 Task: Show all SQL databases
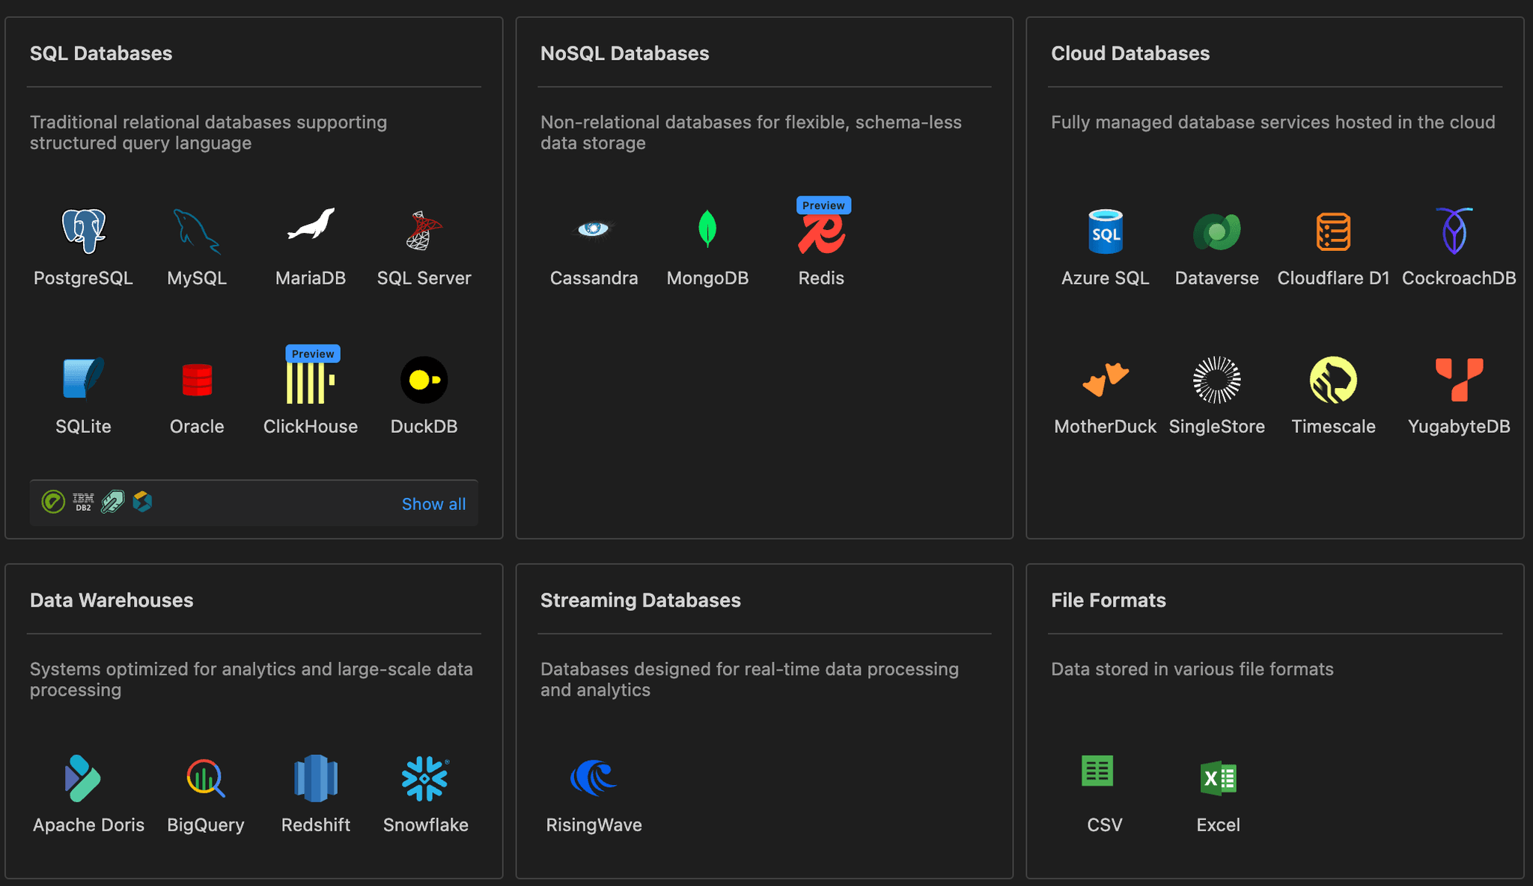tap(433, 504)
